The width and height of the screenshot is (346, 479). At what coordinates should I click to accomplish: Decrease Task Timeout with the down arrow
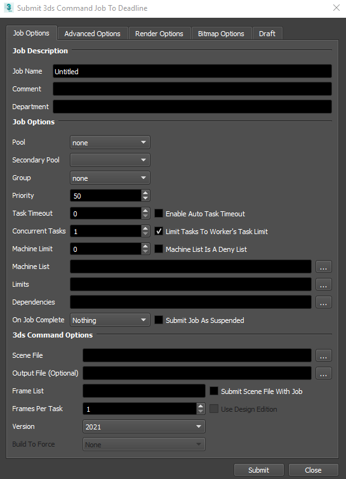coord(145,216)
